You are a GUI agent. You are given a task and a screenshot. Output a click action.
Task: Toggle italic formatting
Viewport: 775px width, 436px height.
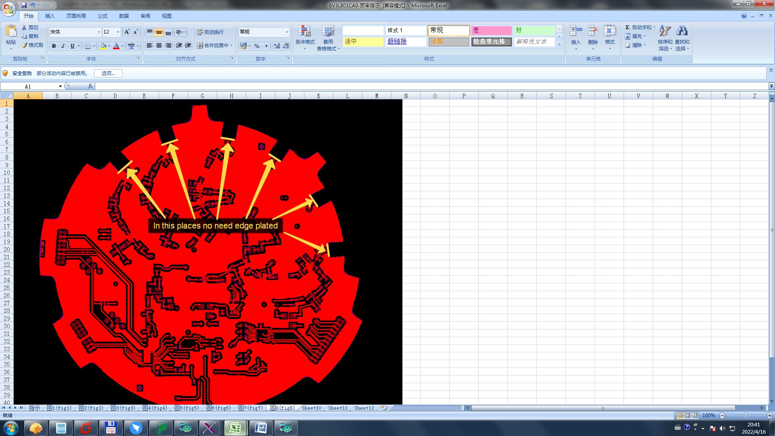tap(63, 46)
